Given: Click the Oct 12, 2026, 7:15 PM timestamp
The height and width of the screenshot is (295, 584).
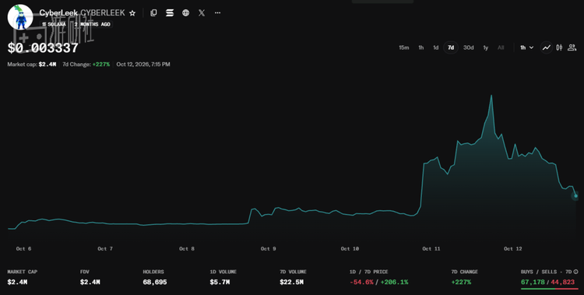Looking at the screenshot, I should click(x=143, y=65).
